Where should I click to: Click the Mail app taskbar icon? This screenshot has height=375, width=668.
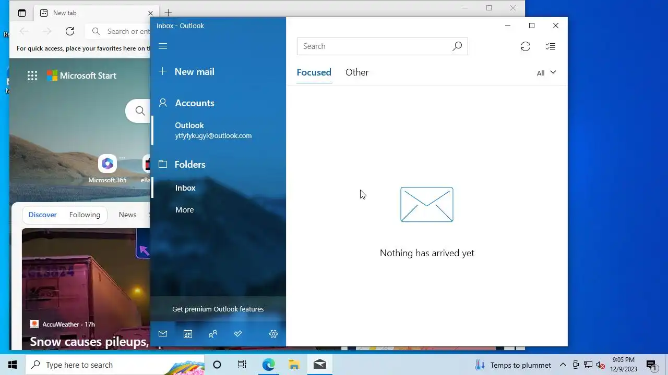pos(320,365)
